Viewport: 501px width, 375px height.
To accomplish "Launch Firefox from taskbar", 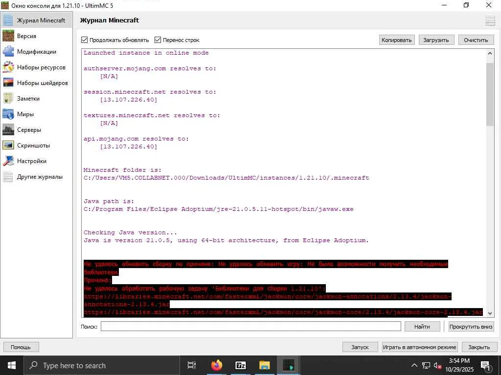I will pyautogui.click(x=217, y=365).
